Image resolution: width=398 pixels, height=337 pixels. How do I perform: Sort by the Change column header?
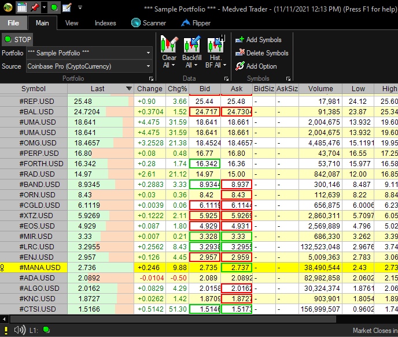click(150, 89)
